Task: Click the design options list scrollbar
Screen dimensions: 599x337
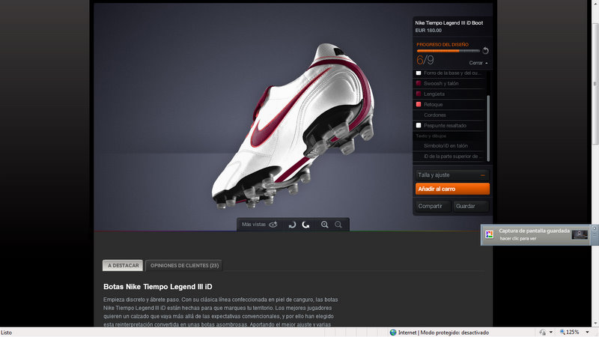Action: (x=488, y=128)
